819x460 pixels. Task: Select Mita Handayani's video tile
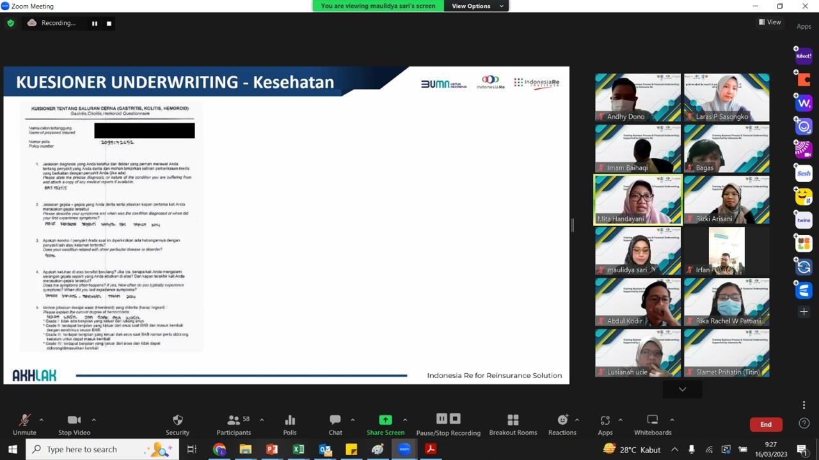coord(638,199)
